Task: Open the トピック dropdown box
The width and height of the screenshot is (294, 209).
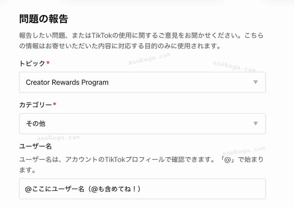Action: click(142, 82)
